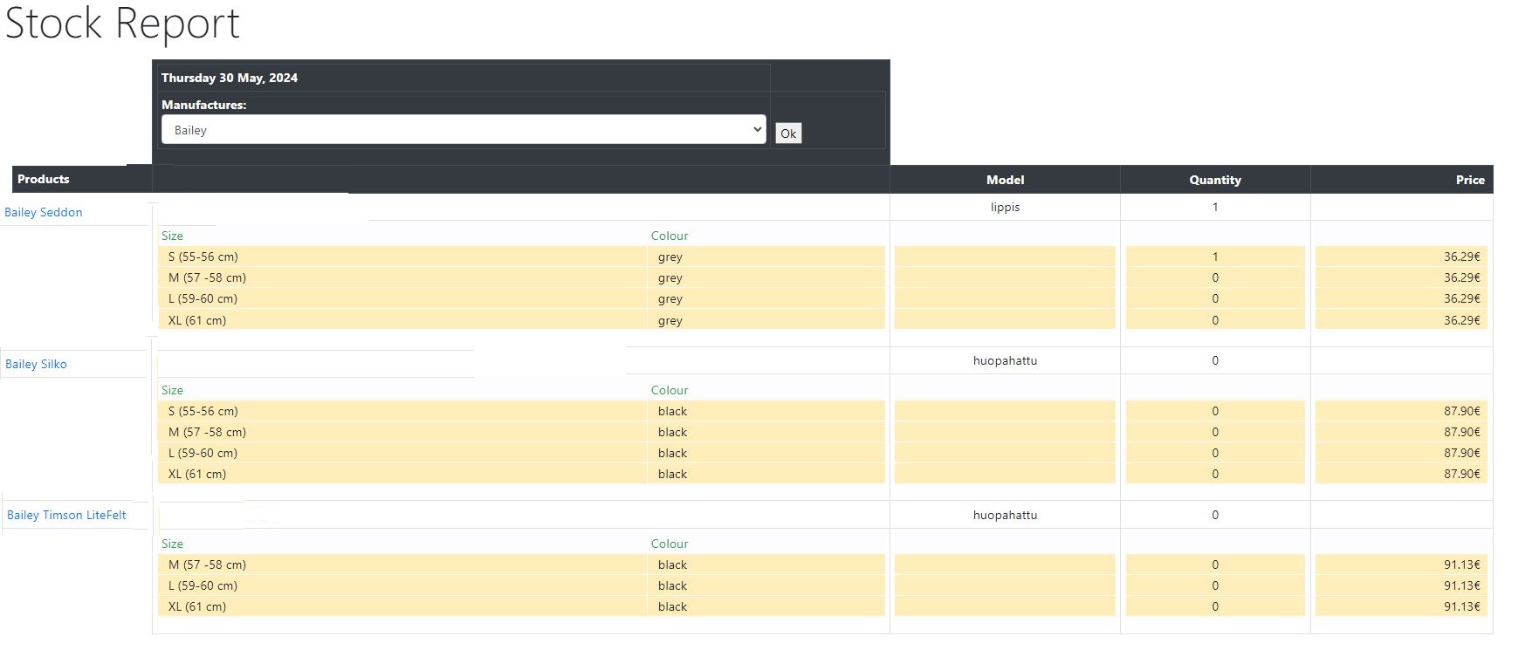1539x650 pixels.
Task: Click 87.90€ price in Silko XL (61 cm) row
Action: [1461, 474]
